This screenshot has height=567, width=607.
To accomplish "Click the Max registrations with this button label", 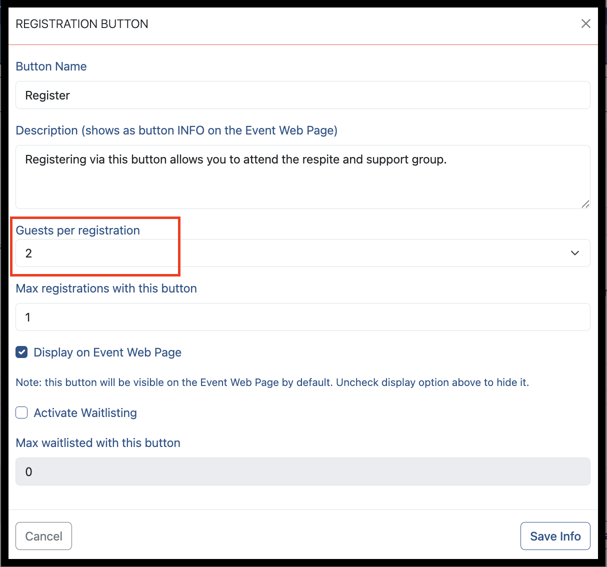I will [x=106, y=288].
